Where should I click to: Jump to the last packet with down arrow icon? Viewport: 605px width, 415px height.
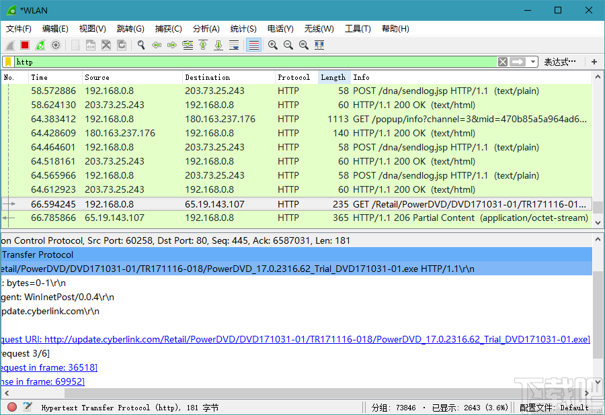tap(216, 44)
